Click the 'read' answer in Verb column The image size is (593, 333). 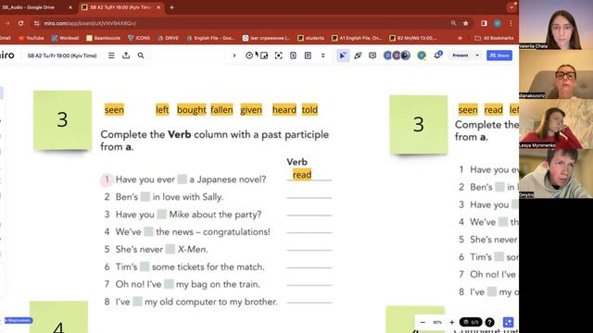[x=302, y=175]
